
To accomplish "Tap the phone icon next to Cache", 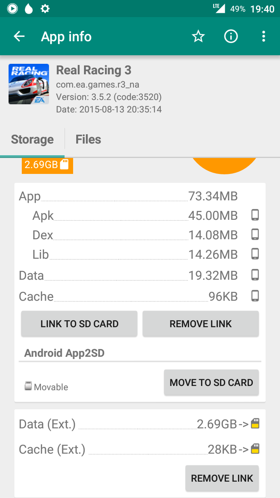I will pyautogui.click(x=255, y=296).
